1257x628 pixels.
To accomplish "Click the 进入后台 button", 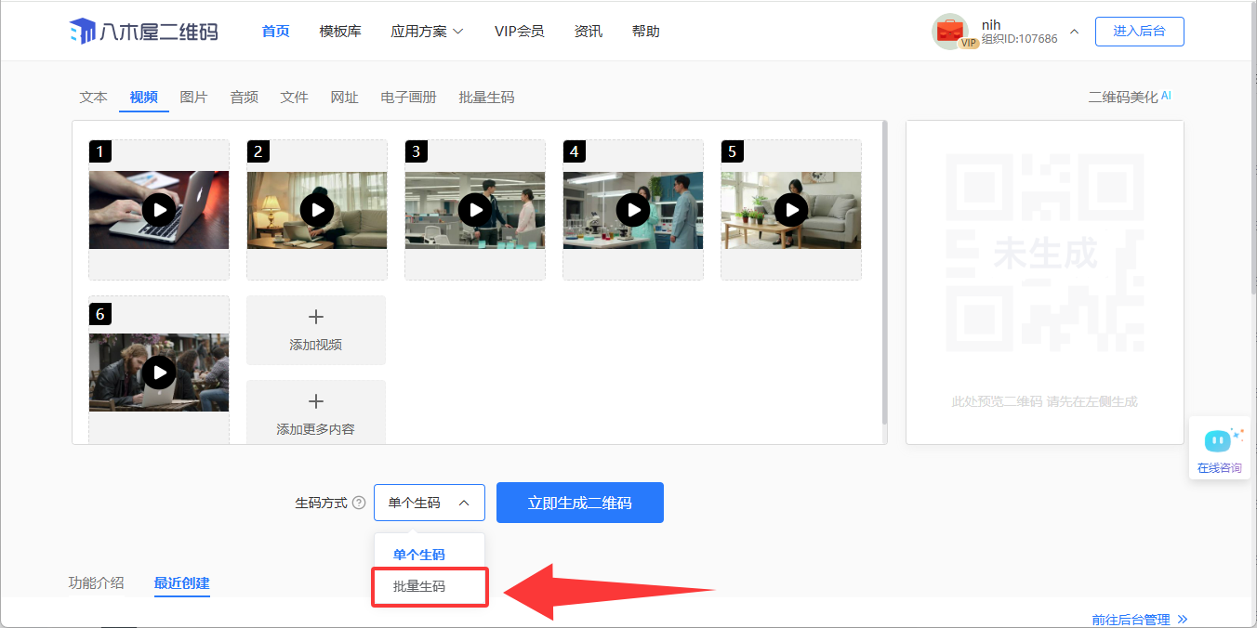I will 1139,31.
